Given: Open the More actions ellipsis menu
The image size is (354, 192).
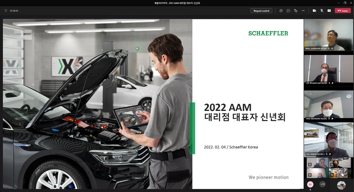Looking at the screenshot, I should pos(303,10).
